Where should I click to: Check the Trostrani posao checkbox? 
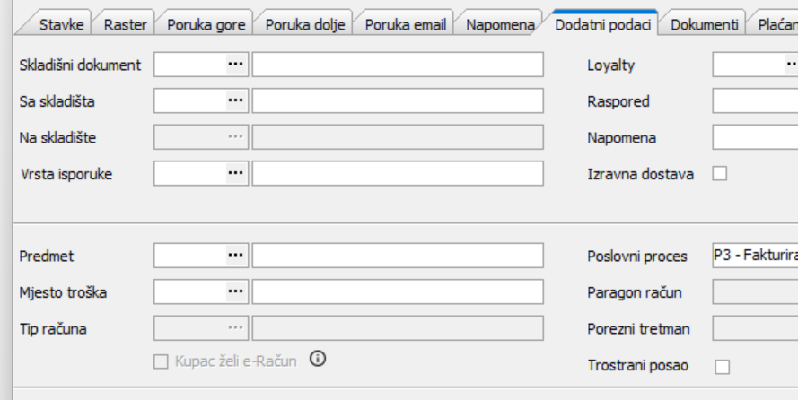point(721,366)
